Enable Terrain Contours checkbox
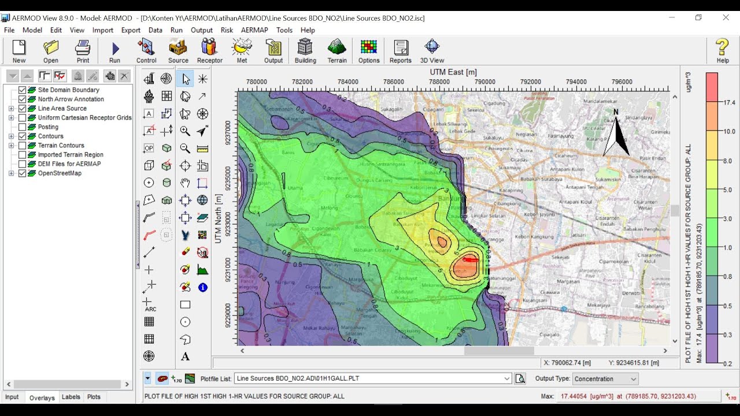This screenshot has height=416, width=740. point(23,146)
